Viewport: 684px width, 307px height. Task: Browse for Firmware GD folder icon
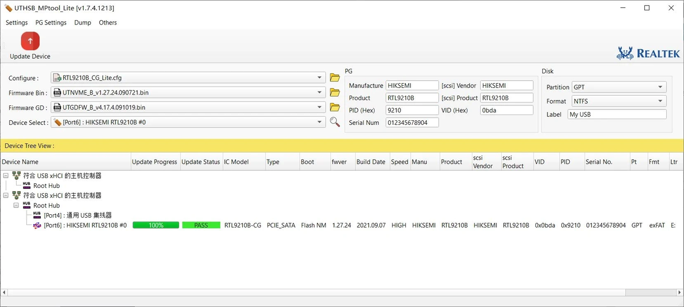point(335,107)
